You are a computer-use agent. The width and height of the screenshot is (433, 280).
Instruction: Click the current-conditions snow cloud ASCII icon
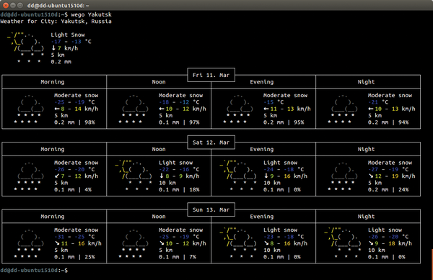(26, 48)
